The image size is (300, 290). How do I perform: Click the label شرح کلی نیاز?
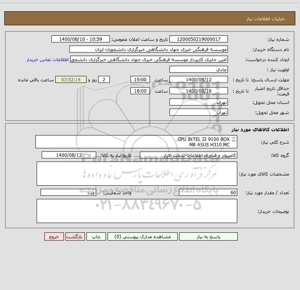pyautogui.click(x=275, y=142)
